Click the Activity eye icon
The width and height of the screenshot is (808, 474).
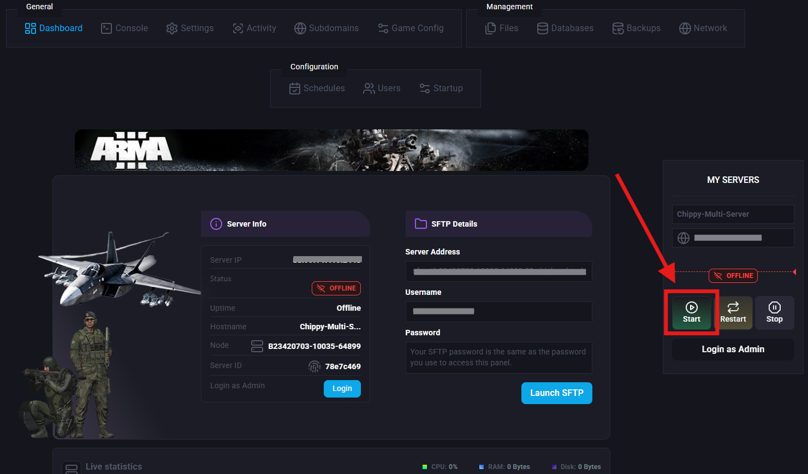[238, 28]
